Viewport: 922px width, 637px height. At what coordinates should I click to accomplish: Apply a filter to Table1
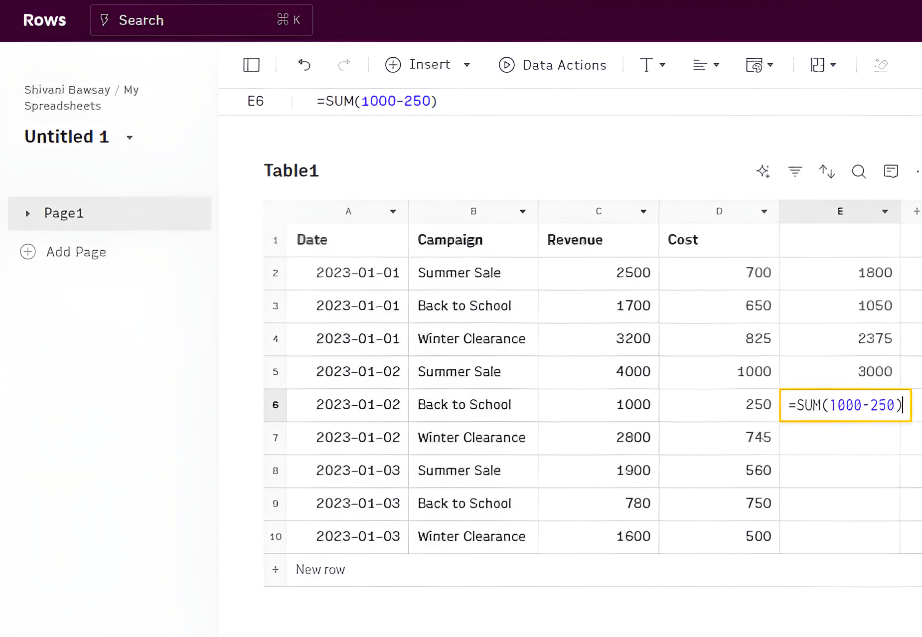(795, 171)
